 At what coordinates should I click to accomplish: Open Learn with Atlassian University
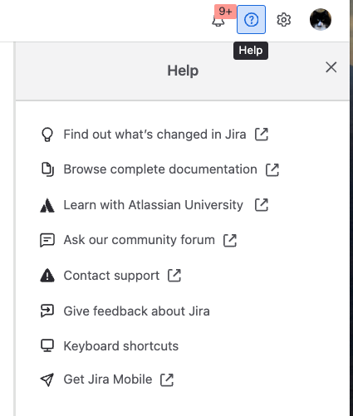click(x=154, y=205)
